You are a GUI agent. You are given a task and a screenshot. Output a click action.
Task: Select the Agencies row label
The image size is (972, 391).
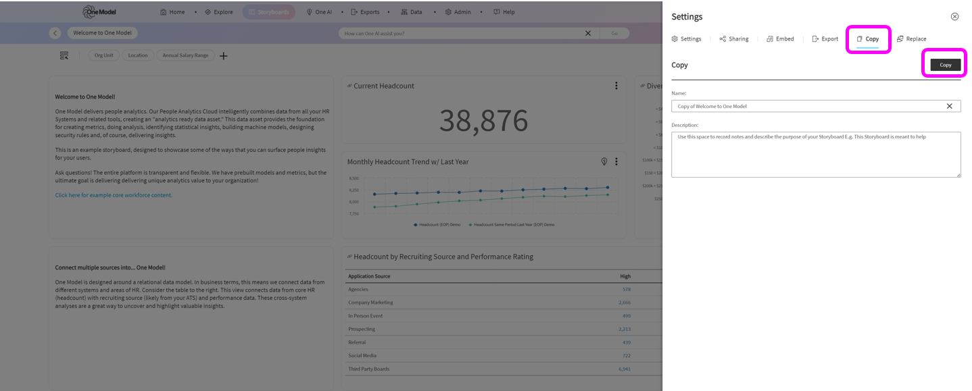point(358,289)
